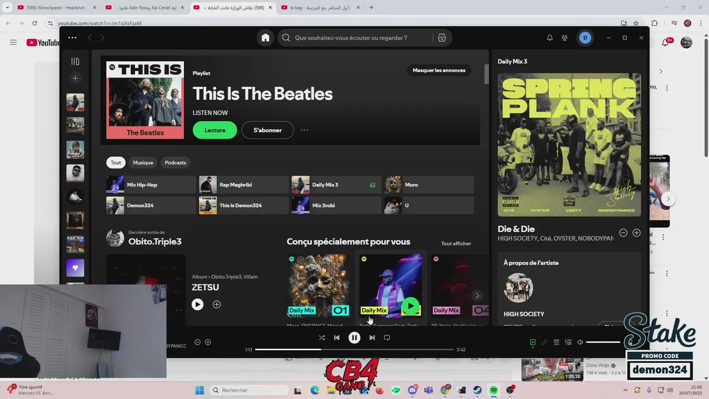Viewport: 709px width, 399px height.
Task: Open Obito.Triple3 artist link
Action: tap(155, 242)
